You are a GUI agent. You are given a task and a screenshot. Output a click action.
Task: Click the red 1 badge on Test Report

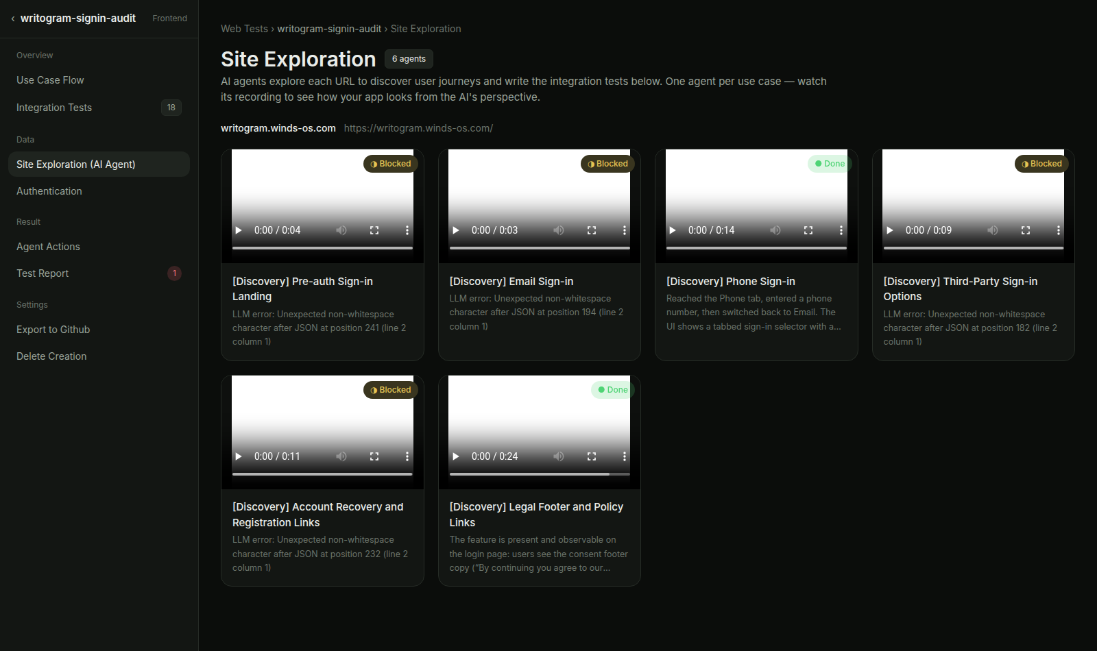(x=175, y=273)
